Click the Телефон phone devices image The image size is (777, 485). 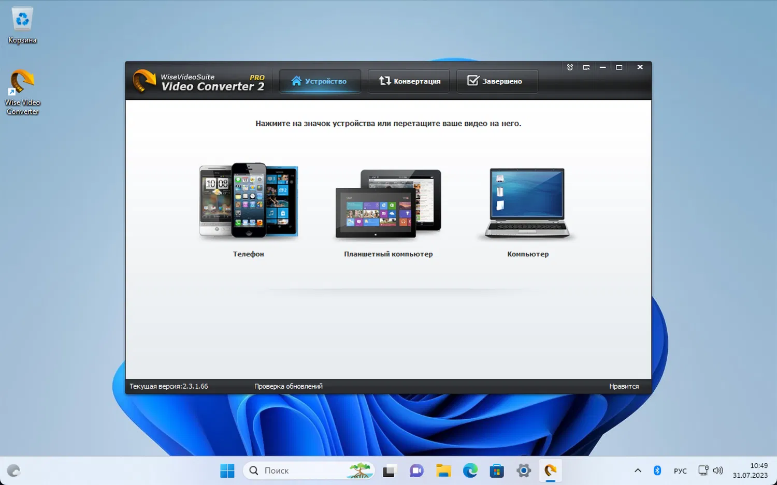(x=248, y=201)
